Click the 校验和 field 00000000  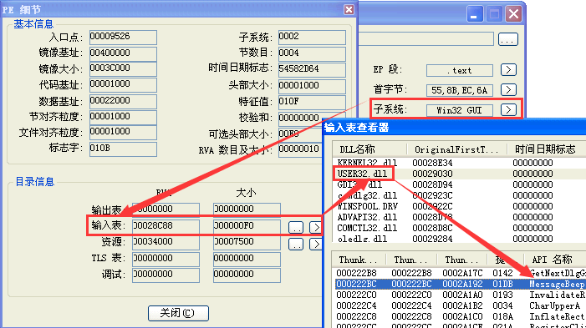pyautogui.click(x=312, y=119)
